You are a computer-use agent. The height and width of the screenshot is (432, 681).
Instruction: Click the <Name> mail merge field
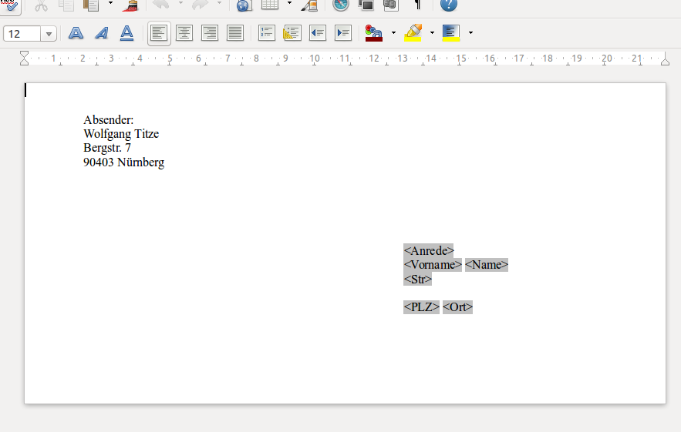[487, 265]
